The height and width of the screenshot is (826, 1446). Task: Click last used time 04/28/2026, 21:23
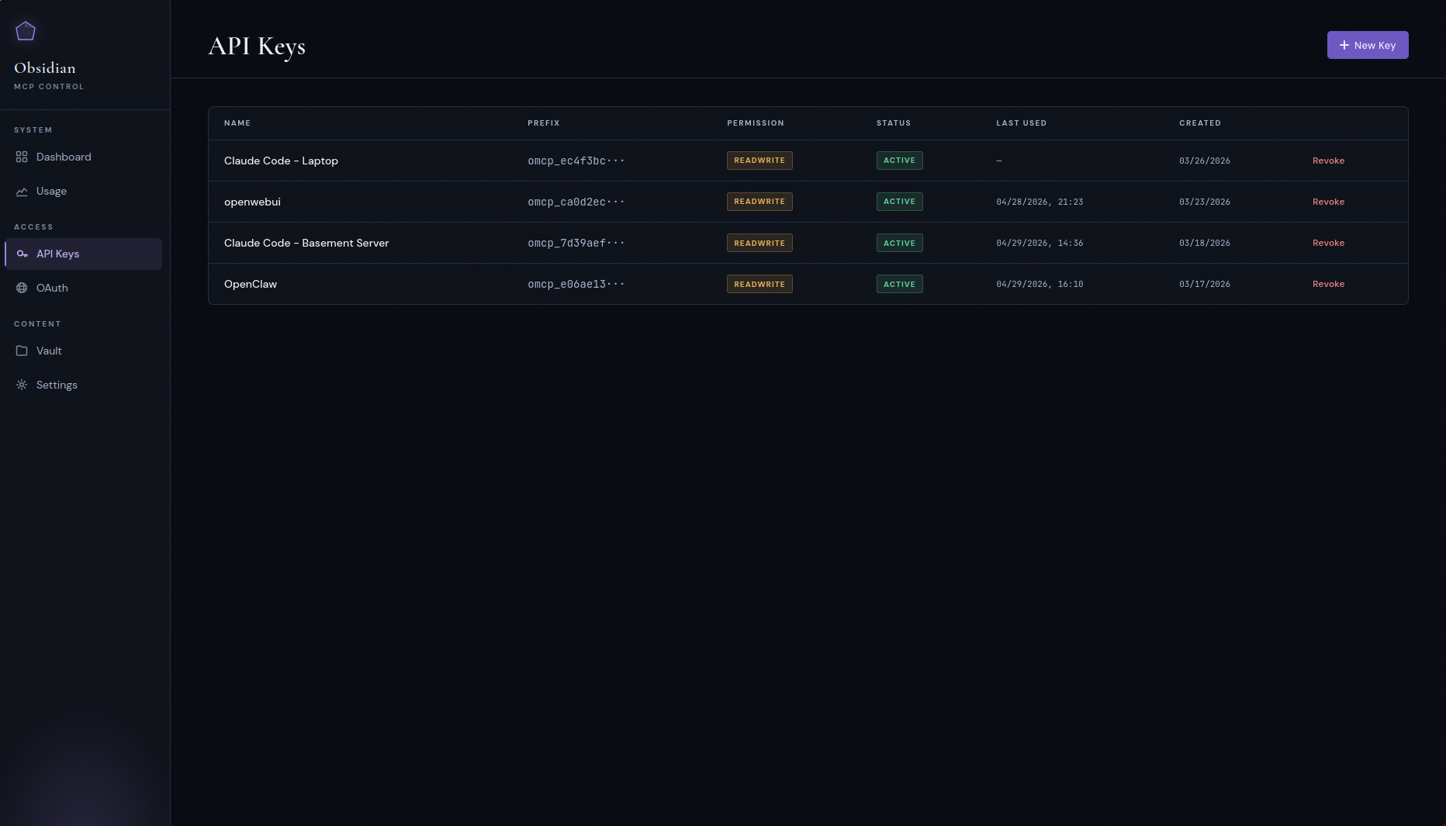pyautogui.click(x=1040, y=202)
